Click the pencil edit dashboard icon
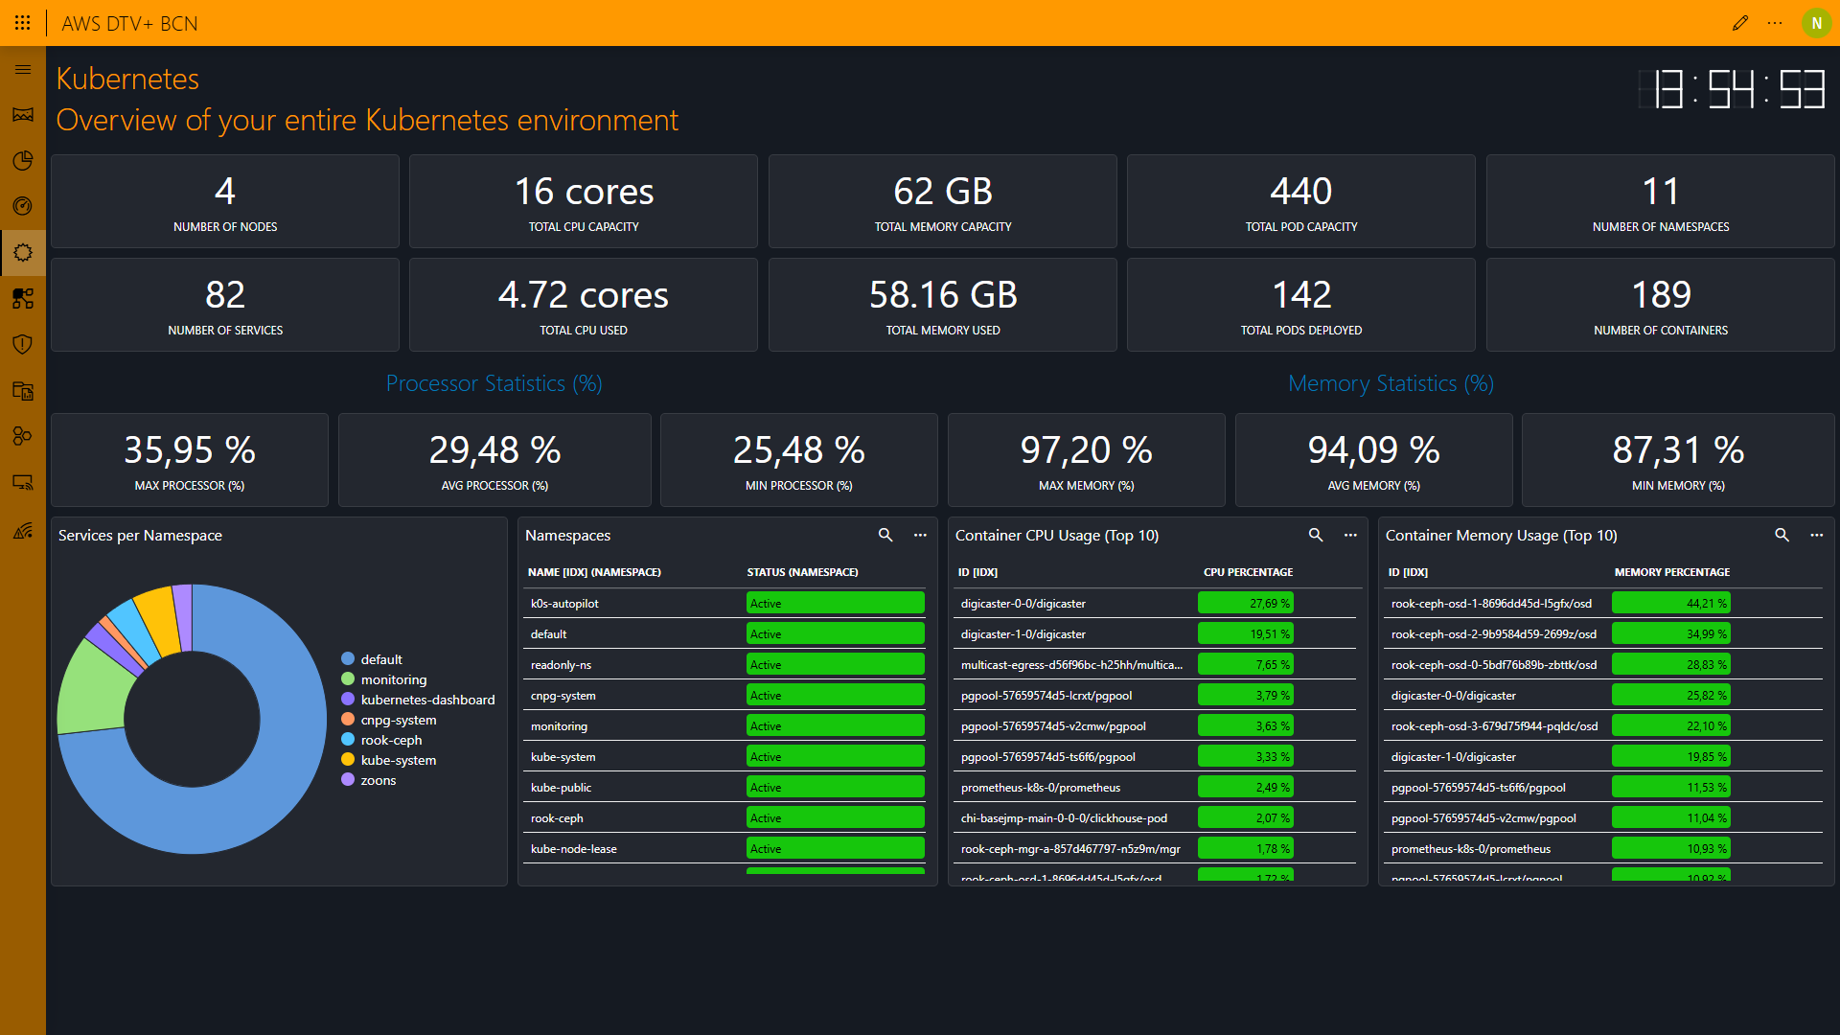The width and height of the screenshot is (1840, 1035). click(1740, 23)
